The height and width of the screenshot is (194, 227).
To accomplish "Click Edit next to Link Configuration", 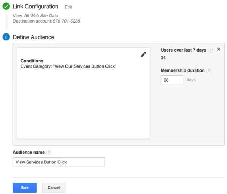I will tap(68, 7).
